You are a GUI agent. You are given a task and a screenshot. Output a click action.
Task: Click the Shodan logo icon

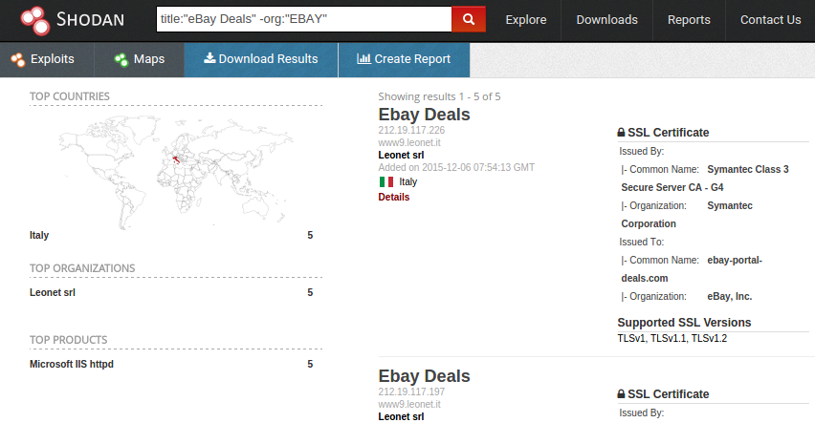click(34, 20)
